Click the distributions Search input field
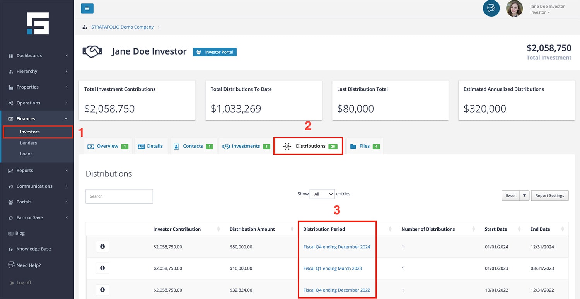Image resolution: width=580 pixels, height=299 pixels. [x=119, y=196]
